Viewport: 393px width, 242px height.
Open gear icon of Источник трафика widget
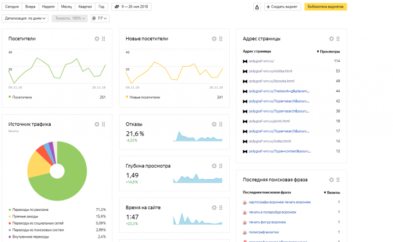point(97,124)
